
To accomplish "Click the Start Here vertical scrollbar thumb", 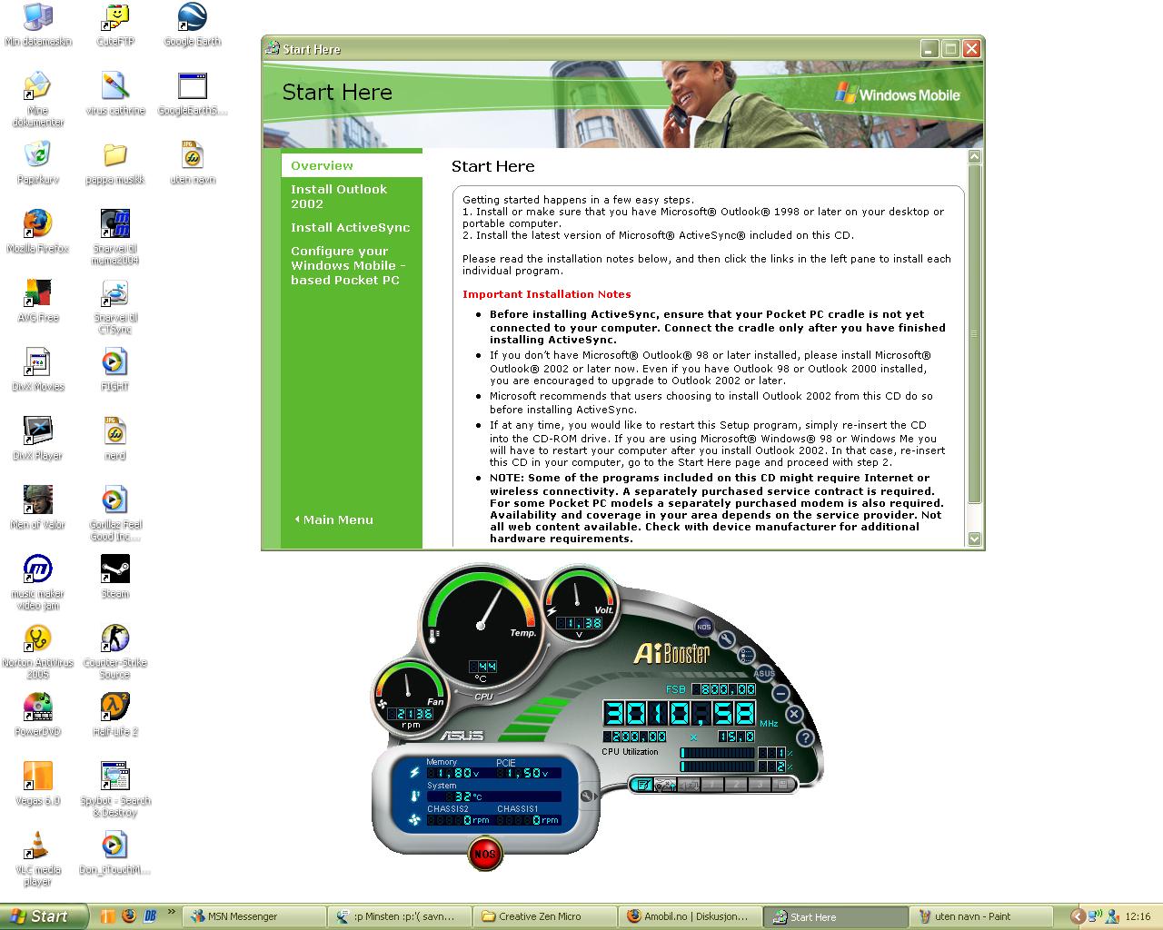I will tap(975, 334).
